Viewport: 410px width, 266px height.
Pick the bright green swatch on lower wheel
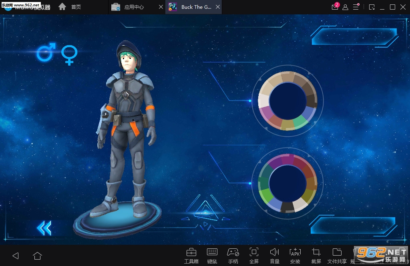coord(265,195)
